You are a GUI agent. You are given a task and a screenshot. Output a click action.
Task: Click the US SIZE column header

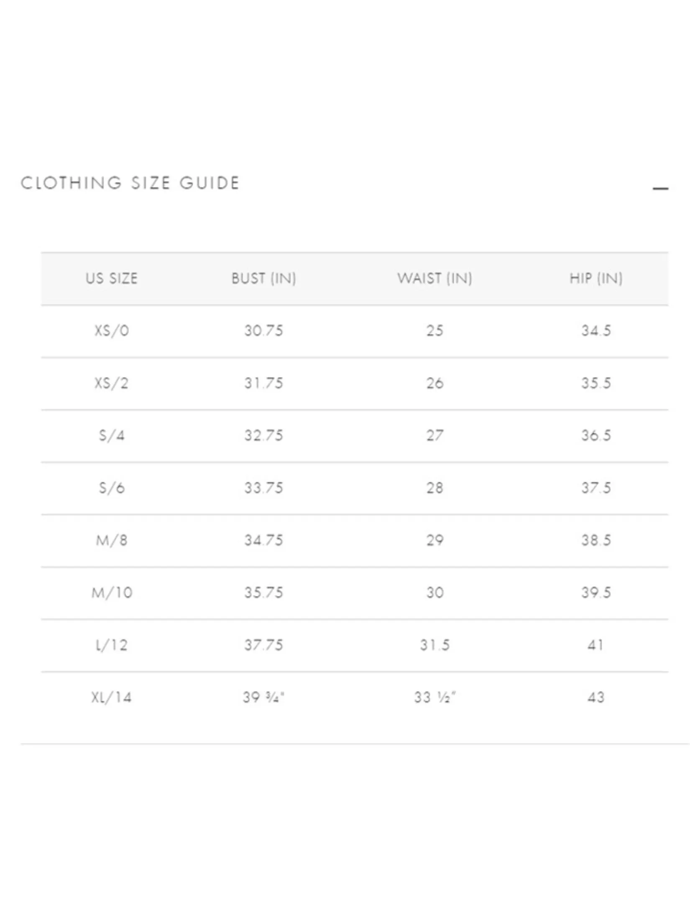[x=112, y=279]
